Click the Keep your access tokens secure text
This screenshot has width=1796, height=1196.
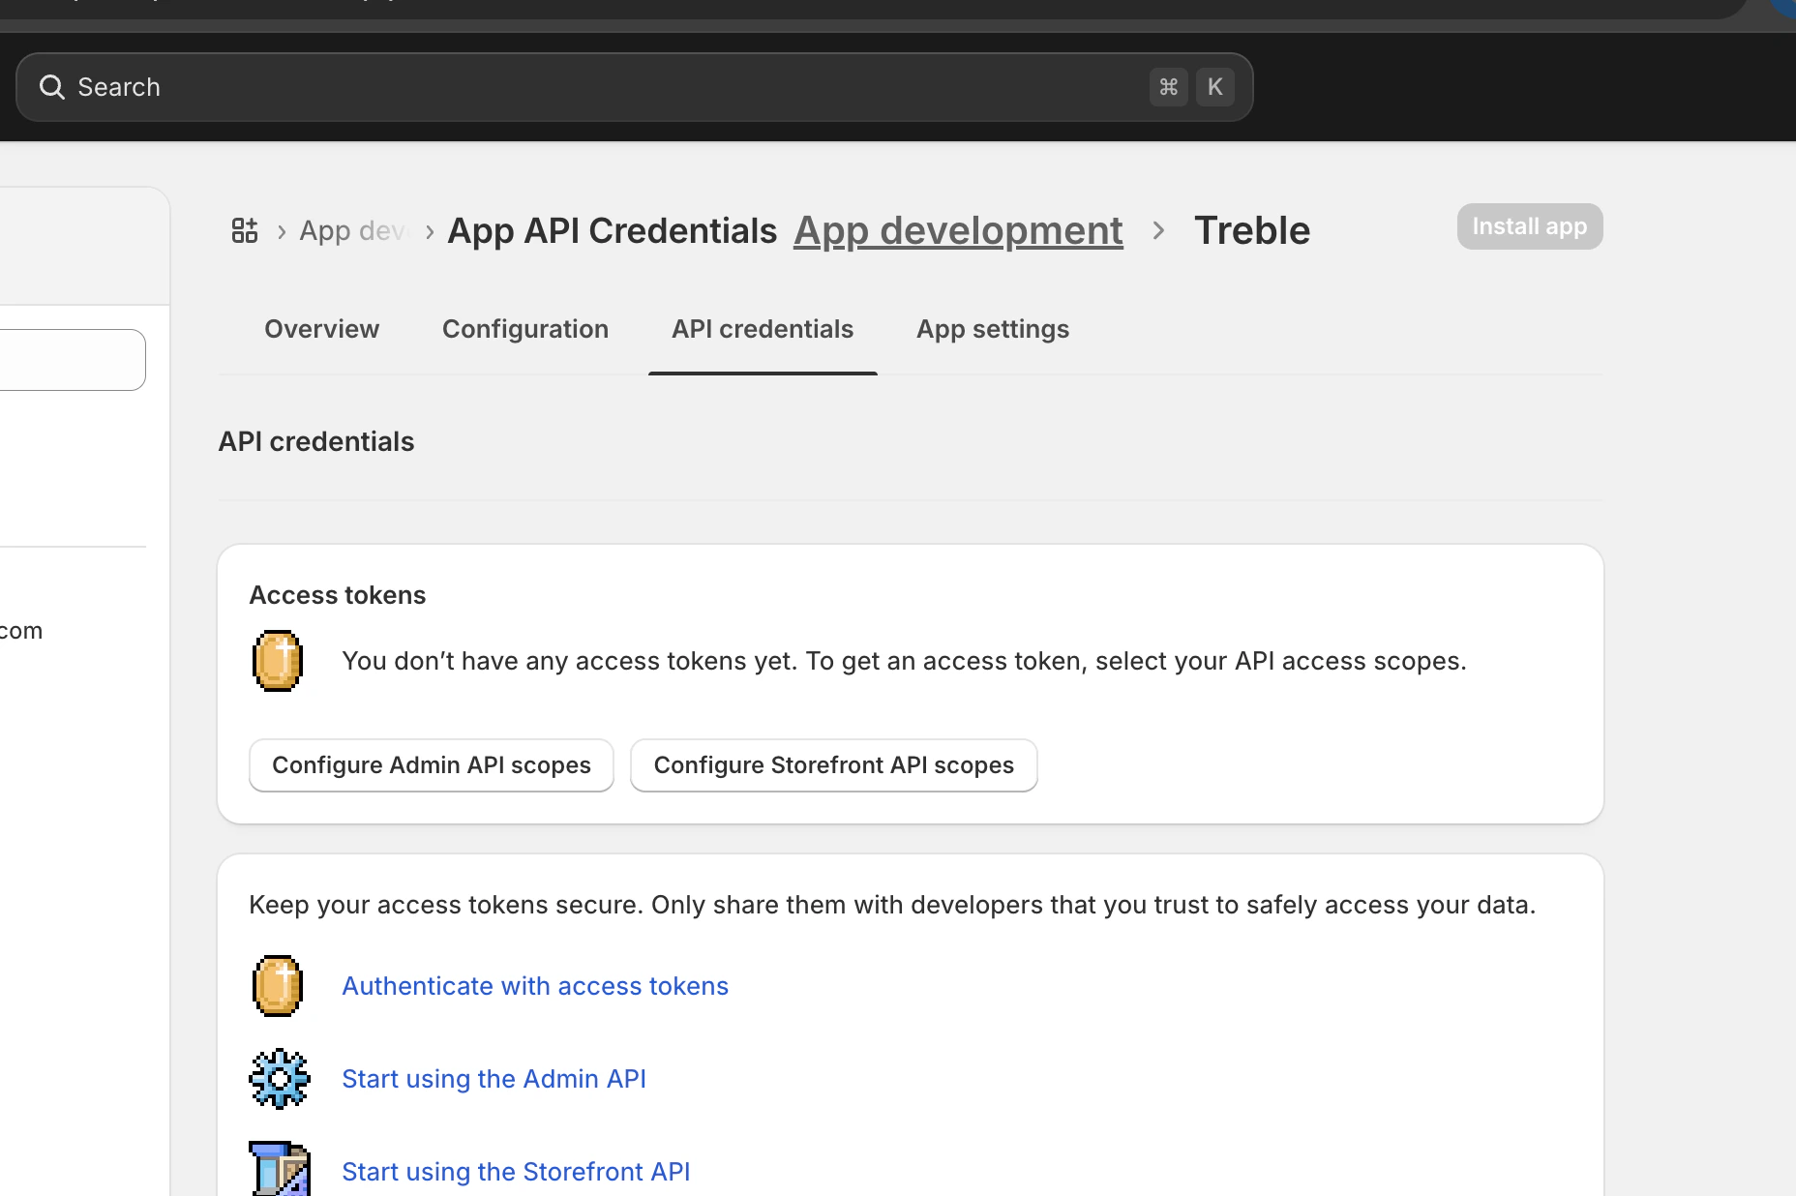[x=892, y=905]
